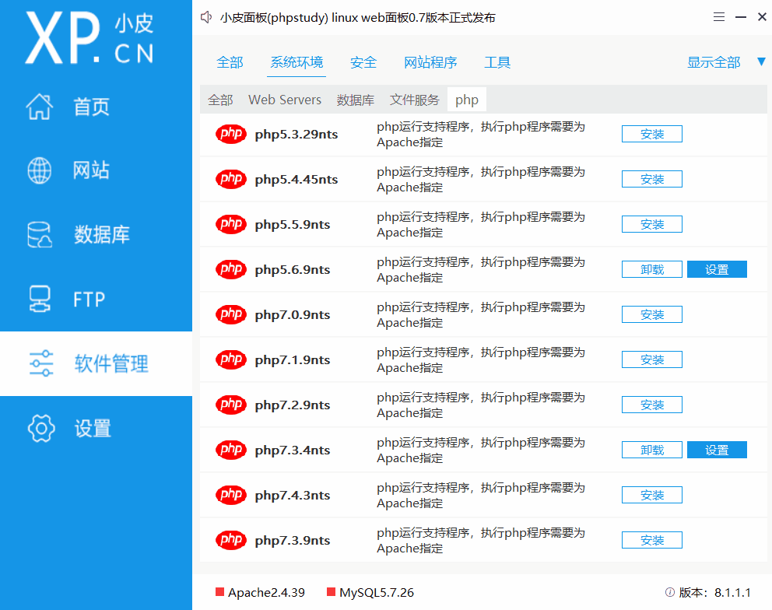
Task: Click the globe website icon
Action: point(40,170)
